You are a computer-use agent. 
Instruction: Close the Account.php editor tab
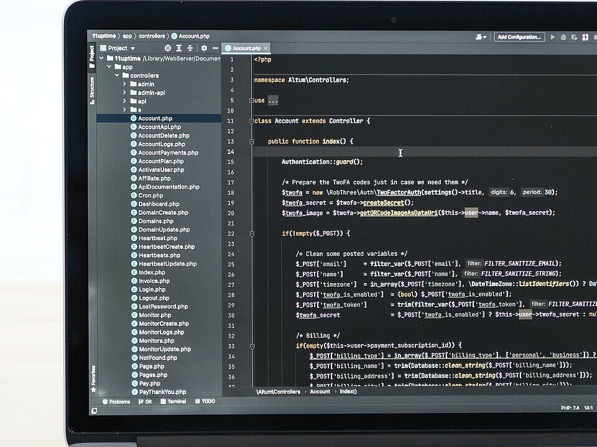tap(266, 48)
